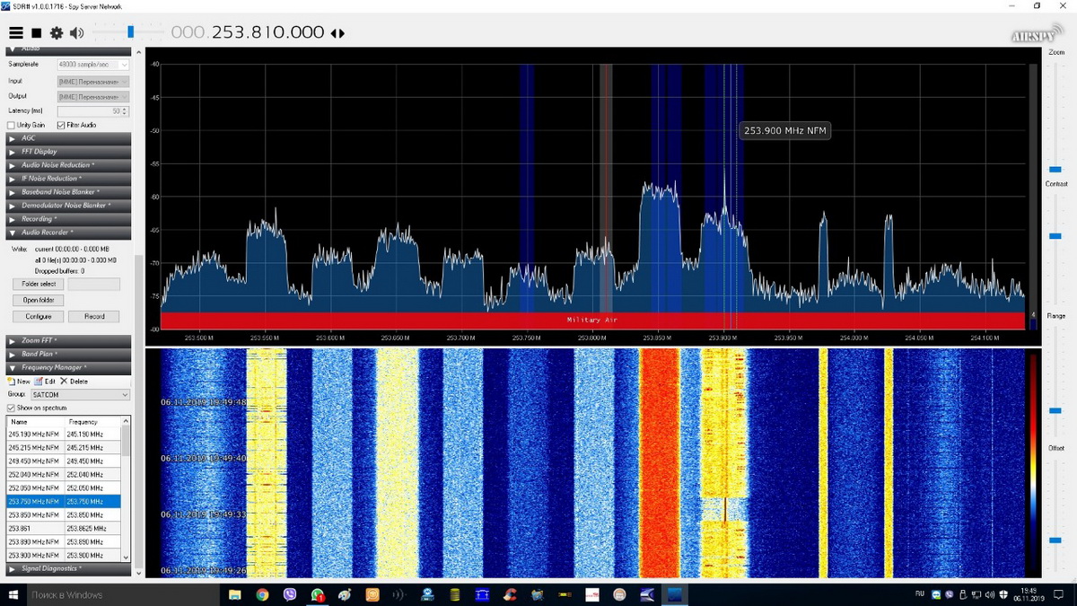1077x606 pixels.
Task: Click the frequency step arrows beside 253.810.000
Action: click(x=337, y=33)
